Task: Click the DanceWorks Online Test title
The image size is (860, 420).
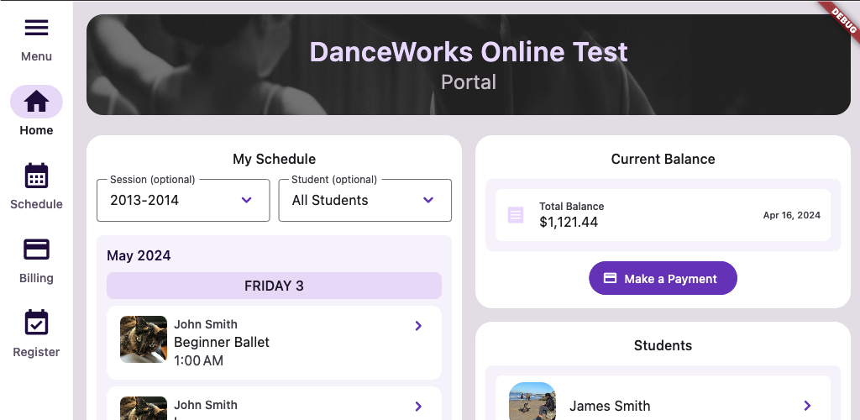Action: pyautogui.click(x=469, y=52)
